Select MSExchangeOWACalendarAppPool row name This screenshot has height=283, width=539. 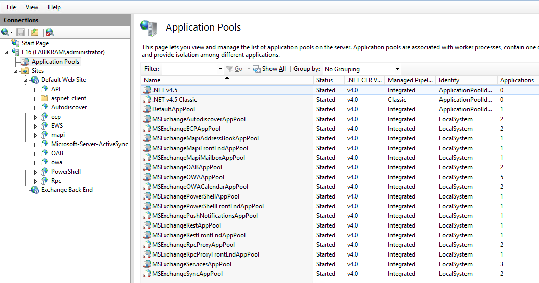click(x=200, y=187)
